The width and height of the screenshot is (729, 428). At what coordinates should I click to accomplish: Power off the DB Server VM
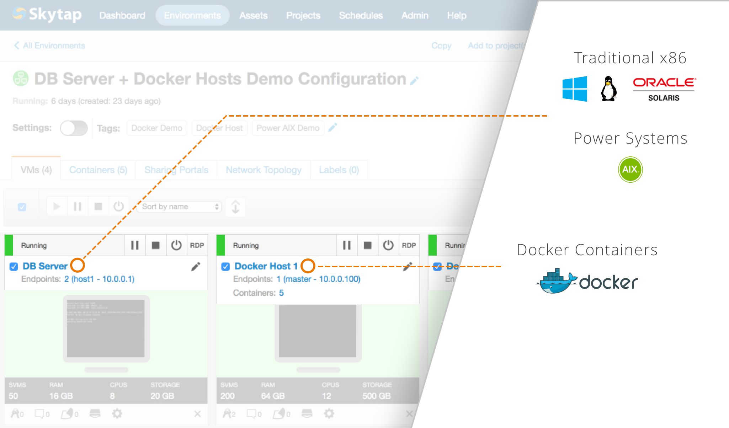176,245
